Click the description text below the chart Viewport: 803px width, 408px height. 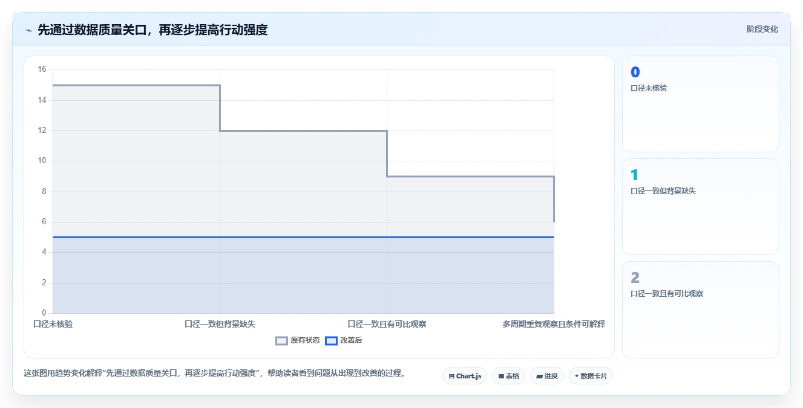pyautogui.click(x=214, y=373)
